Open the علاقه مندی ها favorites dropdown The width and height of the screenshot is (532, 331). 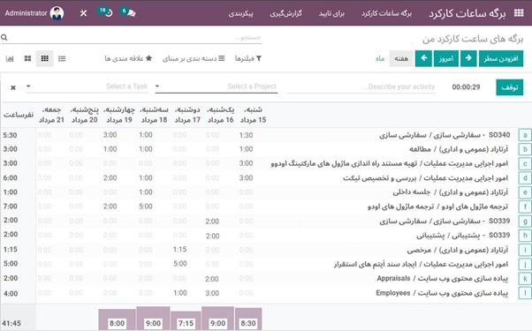click(128, 58)
